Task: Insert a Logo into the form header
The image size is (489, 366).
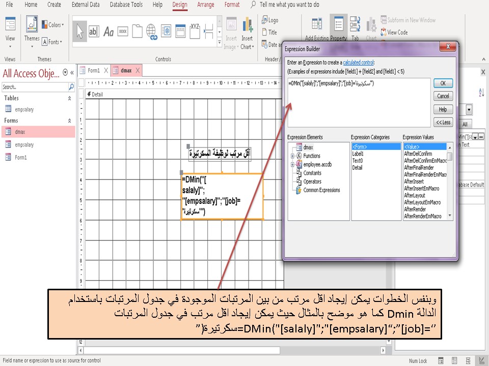Action: tap(269, 20)
